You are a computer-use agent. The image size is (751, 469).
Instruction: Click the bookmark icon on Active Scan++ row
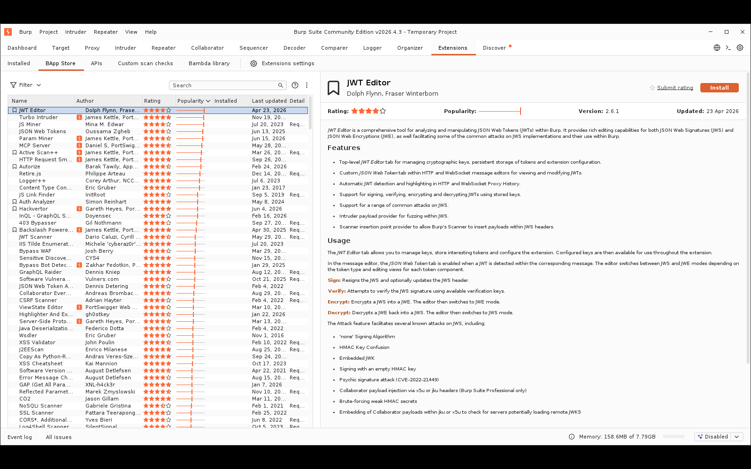(x=15, y=152)
